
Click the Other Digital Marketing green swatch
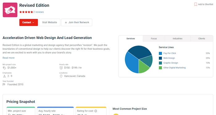(x=160, y=68)
